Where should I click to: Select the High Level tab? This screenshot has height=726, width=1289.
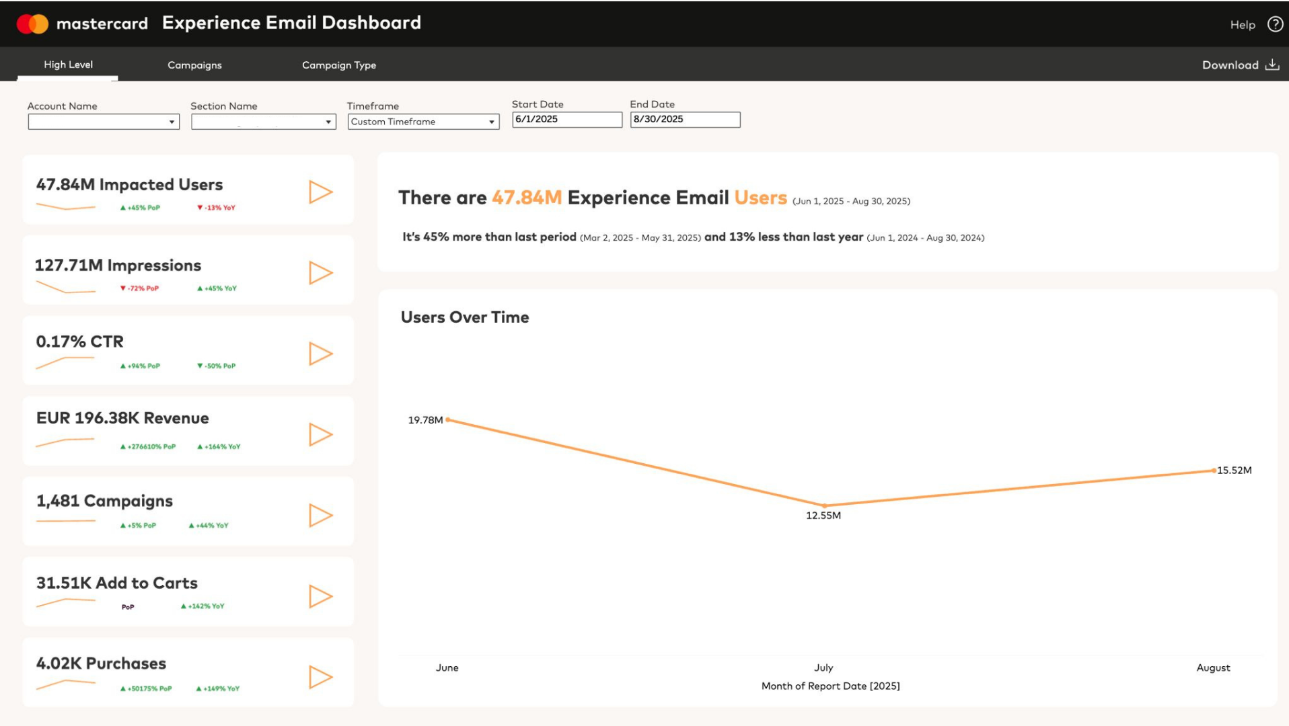click(x=68, y=65)
